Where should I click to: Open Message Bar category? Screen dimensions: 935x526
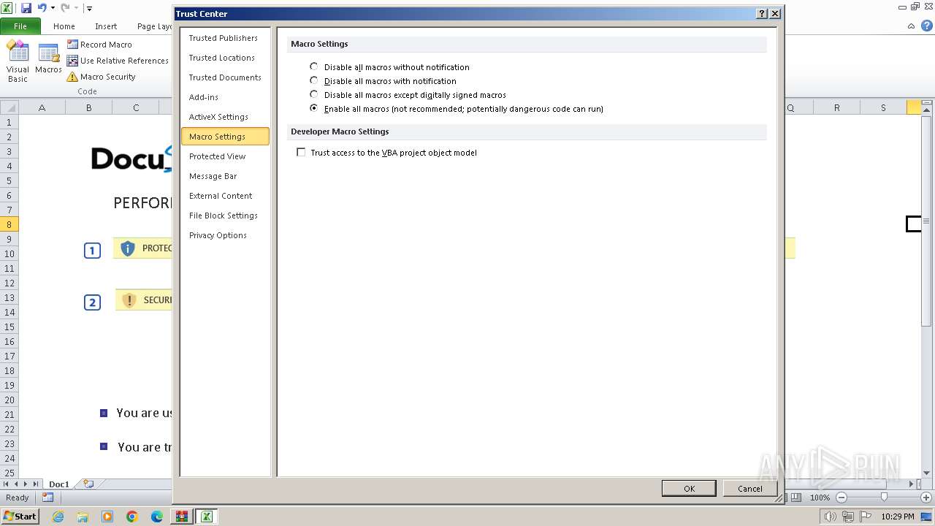click(225, 176)
